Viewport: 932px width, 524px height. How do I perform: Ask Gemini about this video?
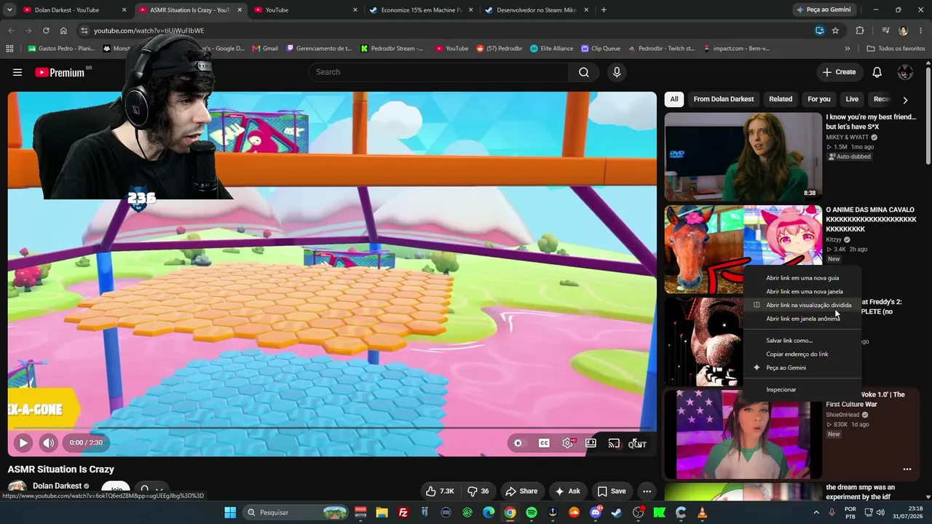[568, 491]
